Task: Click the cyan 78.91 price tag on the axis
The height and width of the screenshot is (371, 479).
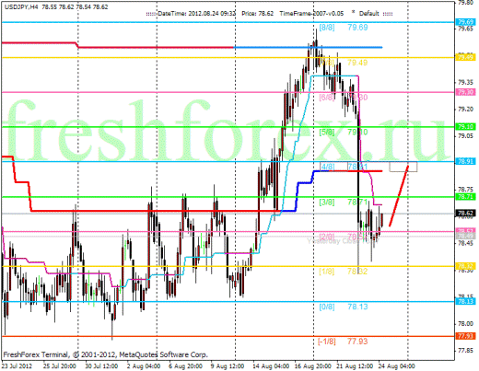Action: tap(465, 161)
